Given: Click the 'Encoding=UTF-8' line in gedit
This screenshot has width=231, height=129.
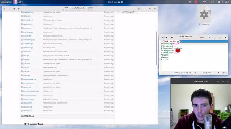Looking at the screenshot, I should point(171,44).
